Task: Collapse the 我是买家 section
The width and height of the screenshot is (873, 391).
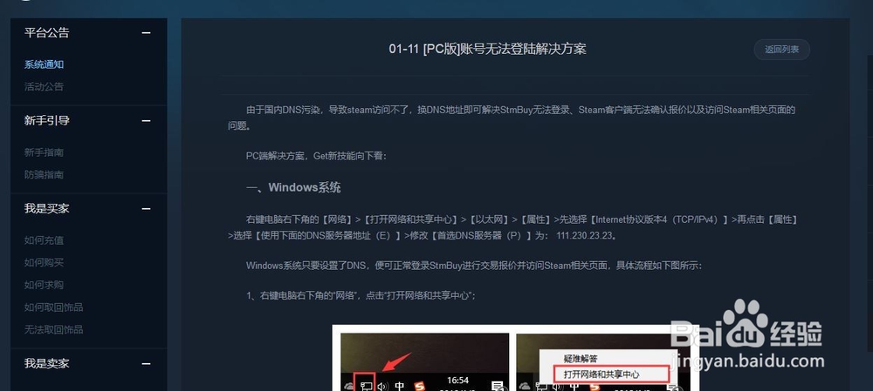Action: [x=146, y=209]
